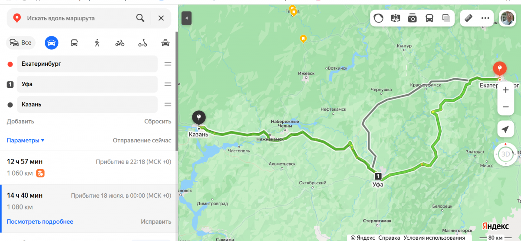Select taxi route mode
521x241 pixels.
[x=165, y=42]
